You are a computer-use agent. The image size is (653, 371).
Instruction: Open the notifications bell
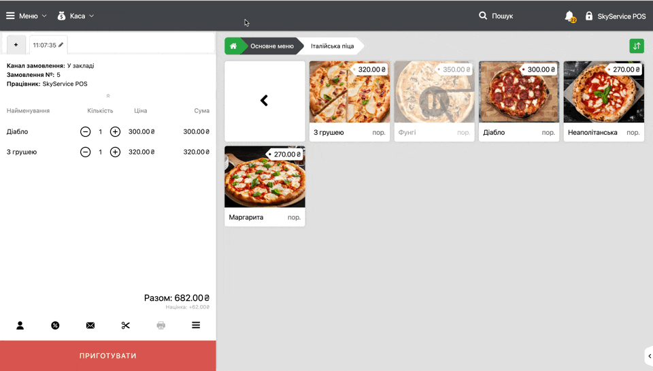point(569,16)
